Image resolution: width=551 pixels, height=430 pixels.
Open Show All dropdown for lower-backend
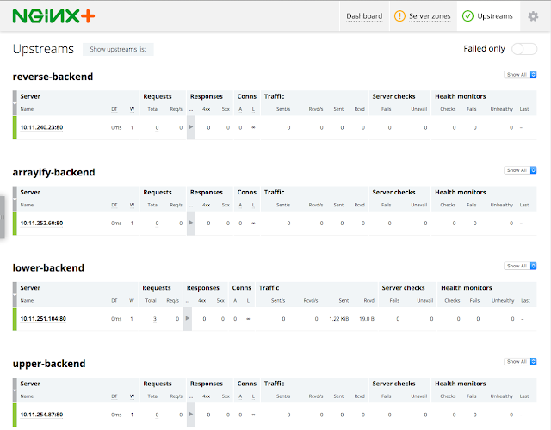[x=520, y=266]
